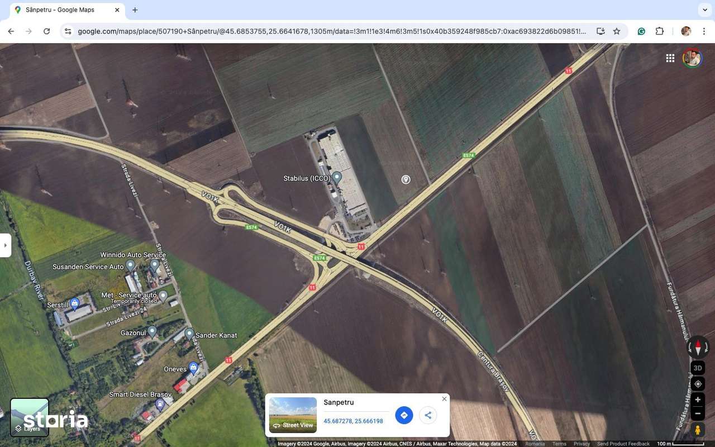Click the Show Your Location crosshair icon
The width and height of the screenshot is (715, 447).
pyautogui.click(x=697, y=384)
